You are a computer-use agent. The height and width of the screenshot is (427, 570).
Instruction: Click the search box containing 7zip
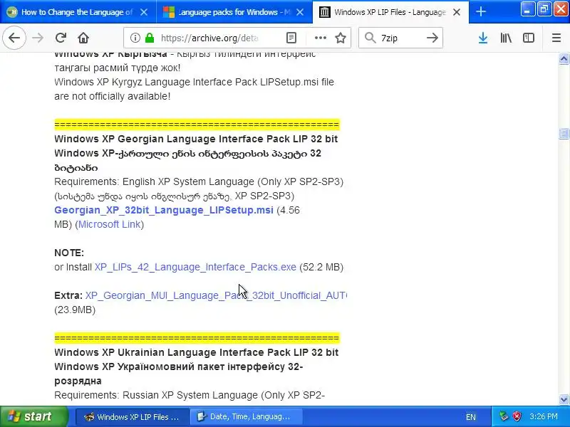[401, 38]
